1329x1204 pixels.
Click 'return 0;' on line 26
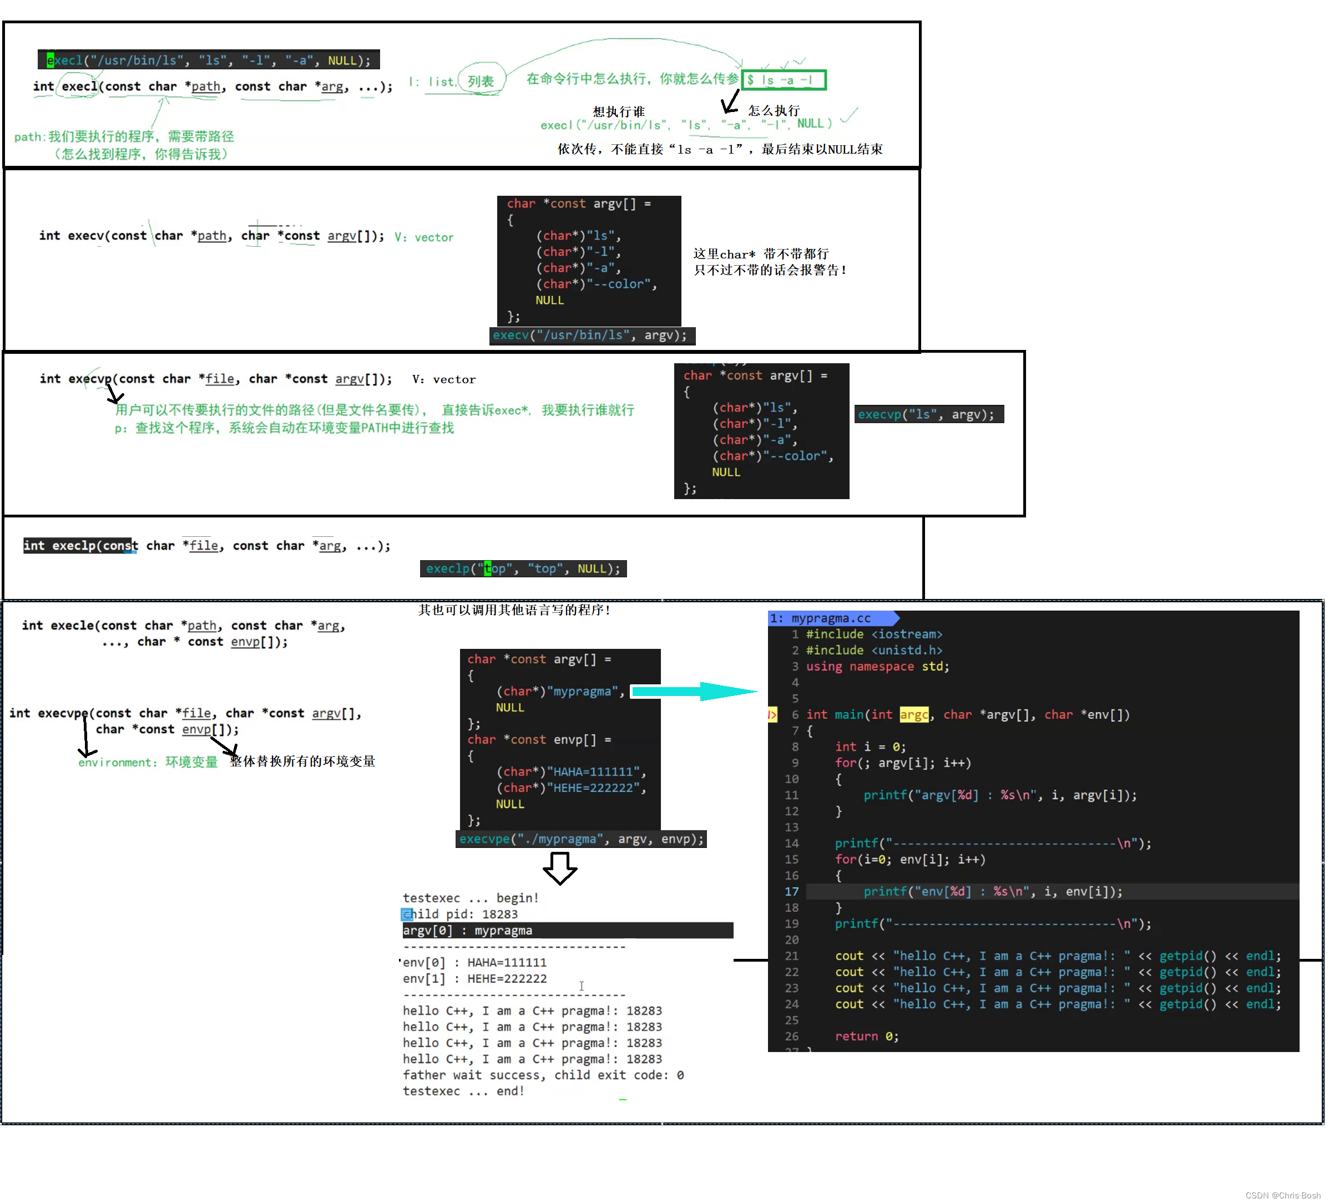coord(866,1037)
